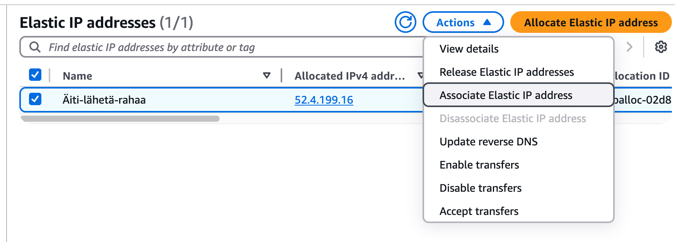This screenshot has width=675, height=242.
Task: Choose Enable transfers menu entry
Action: click(479, 165)
